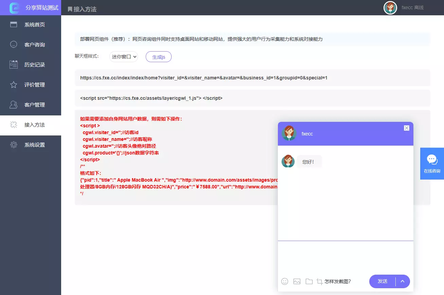Open 历史记录 menu item

click(x=31, y=64)
